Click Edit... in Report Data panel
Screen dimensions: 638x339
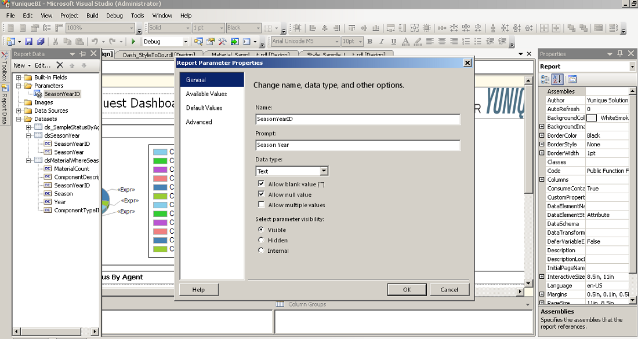pyautogui.click(x=43, y=65)
